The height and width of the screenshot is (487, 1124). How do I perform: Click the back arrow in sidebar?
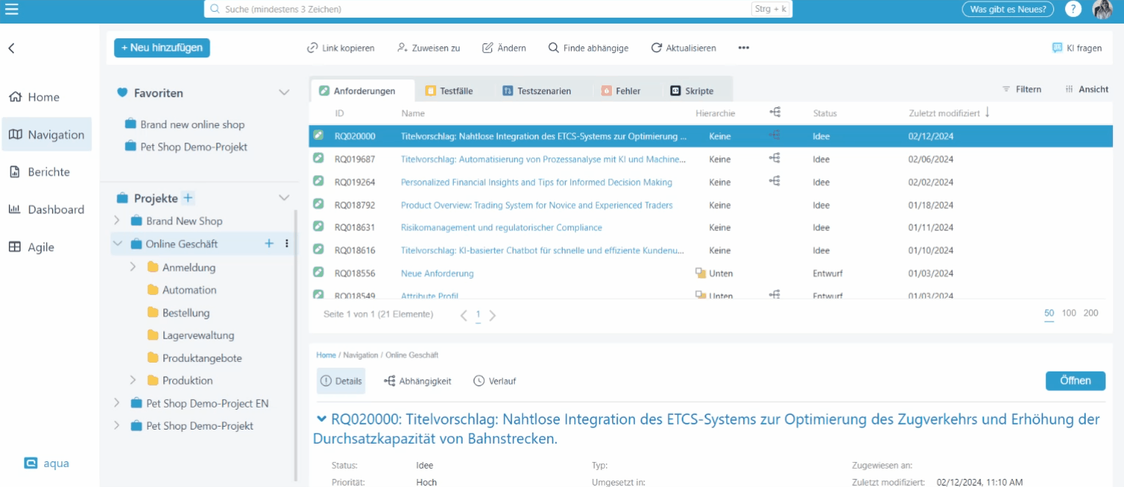(12, 49)
